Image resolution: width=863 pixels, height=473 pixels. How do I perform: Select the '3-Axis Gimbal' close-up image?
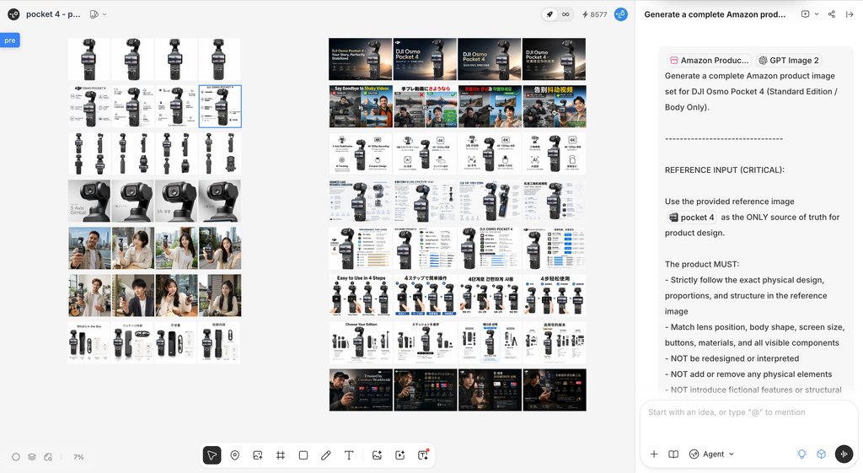click(x=89, y=201)
